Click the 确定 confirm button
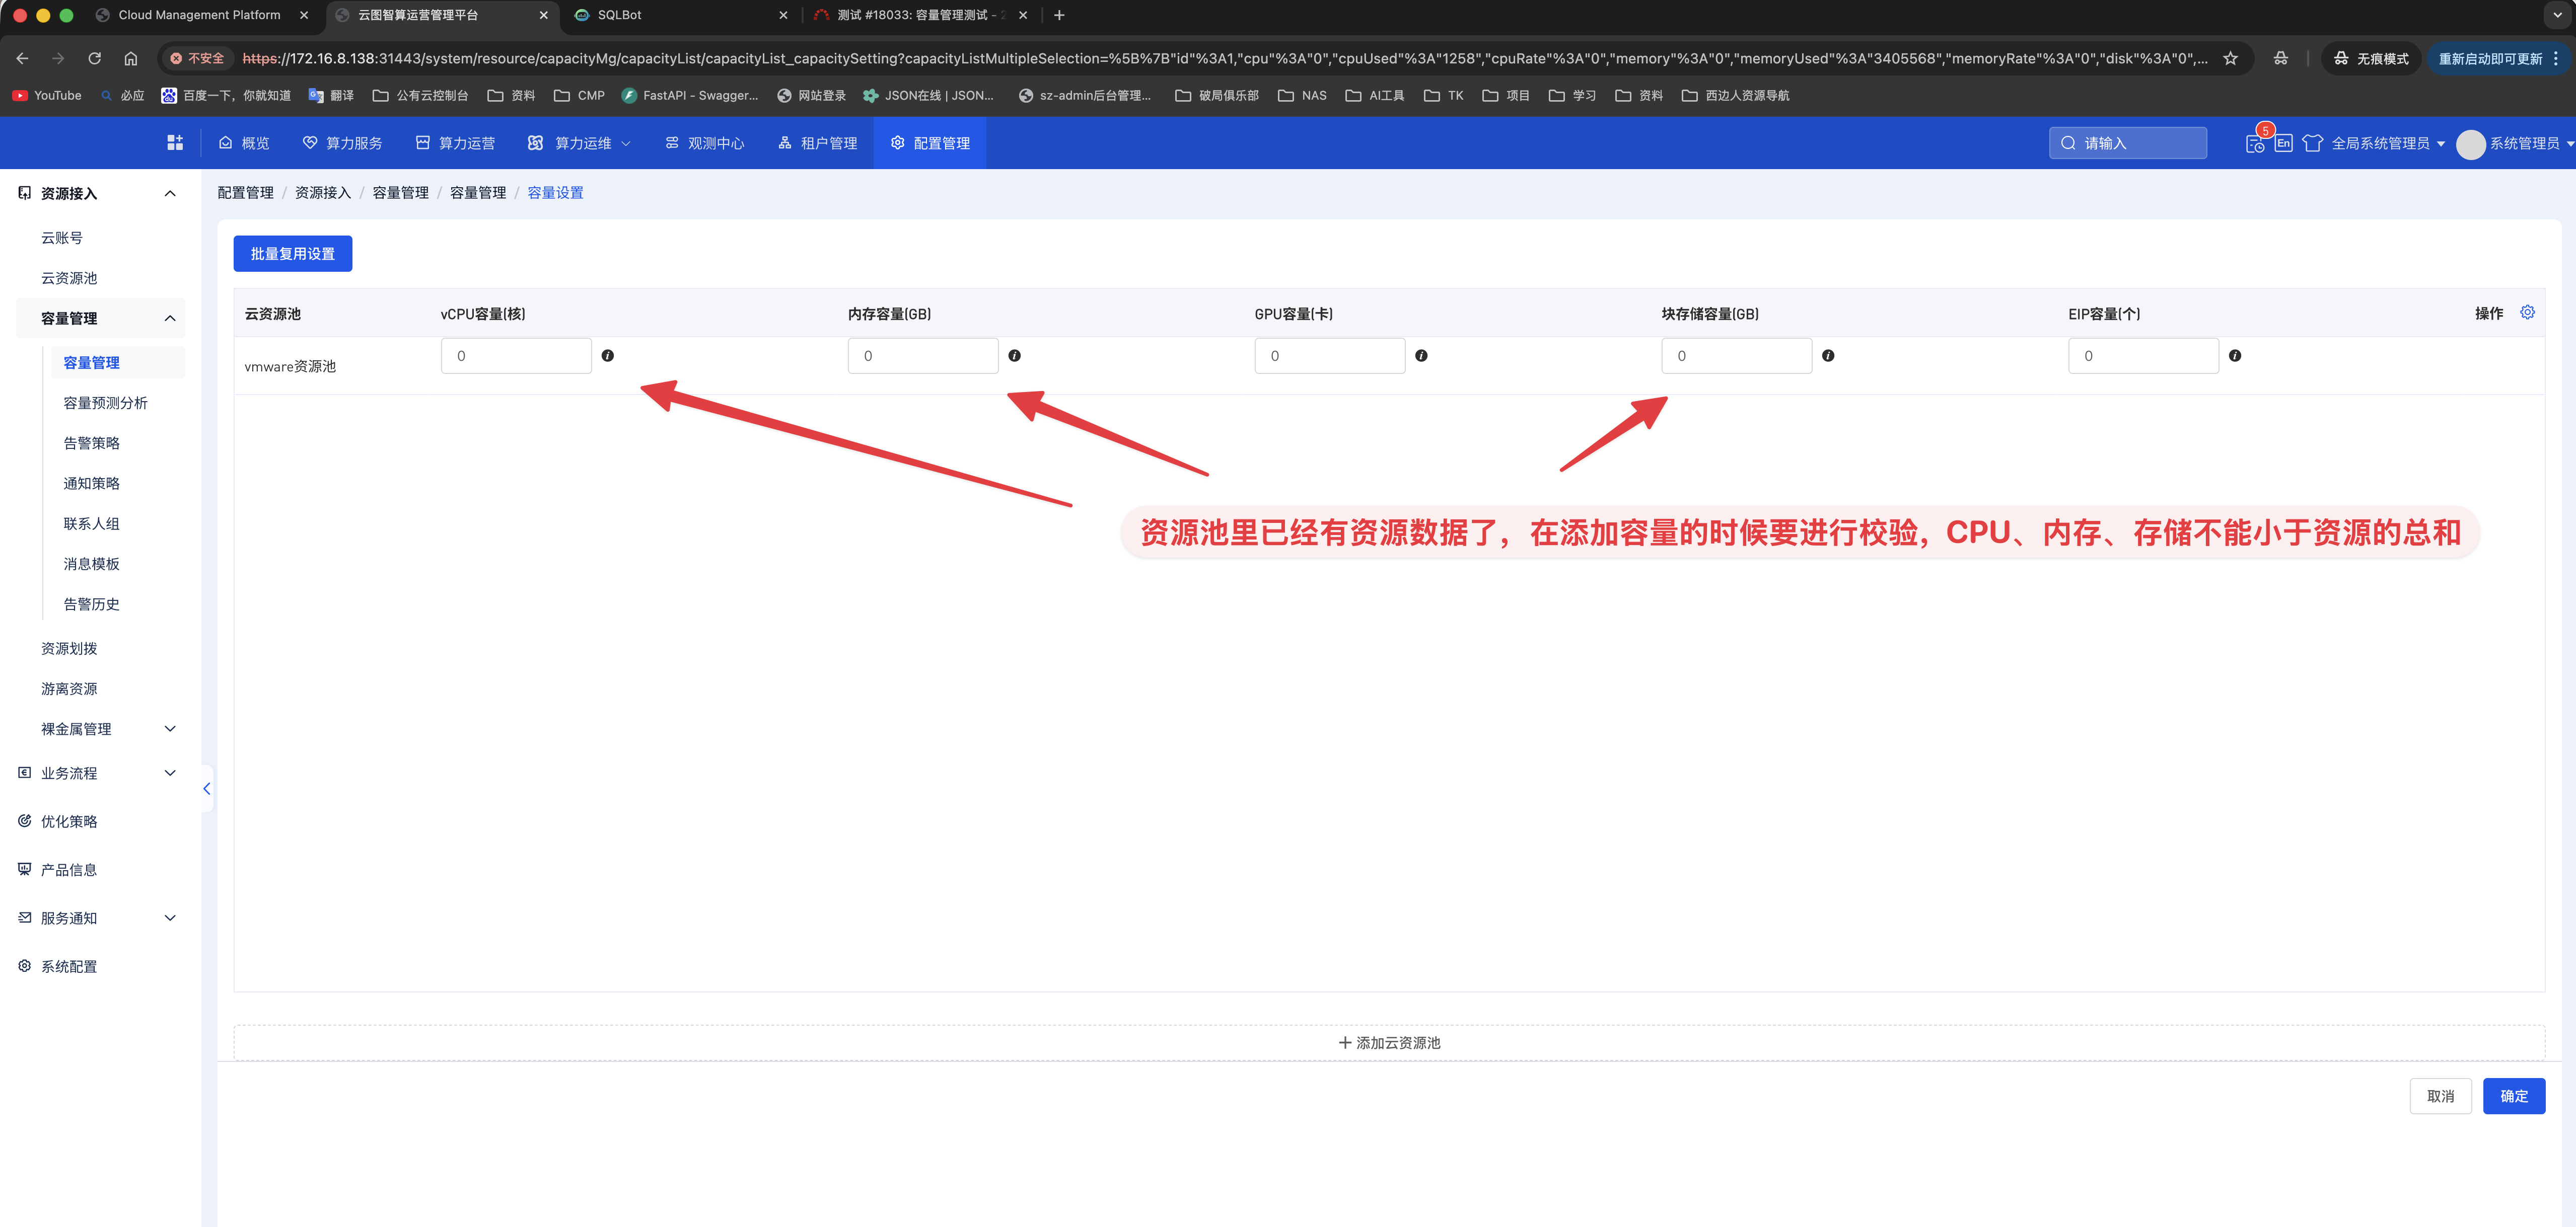The height and width of the screenshot is (1227, 2576). click(x=2513, y=1096)
